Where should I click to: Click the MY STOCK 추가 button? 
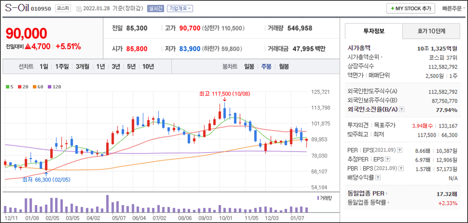[x=411, y=9]
